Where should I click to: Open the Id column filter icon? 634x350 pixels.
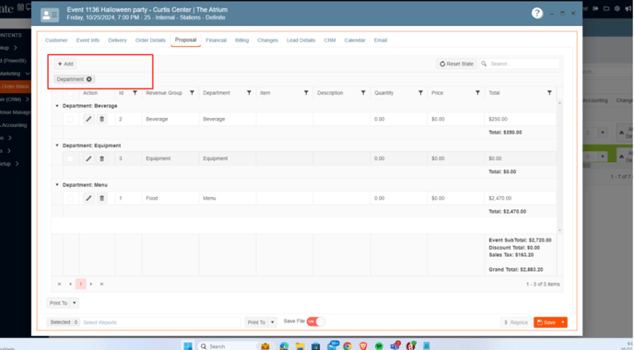(135, 93)
